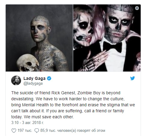Open the Lady Gaga display name link

(x=34, y=78)
